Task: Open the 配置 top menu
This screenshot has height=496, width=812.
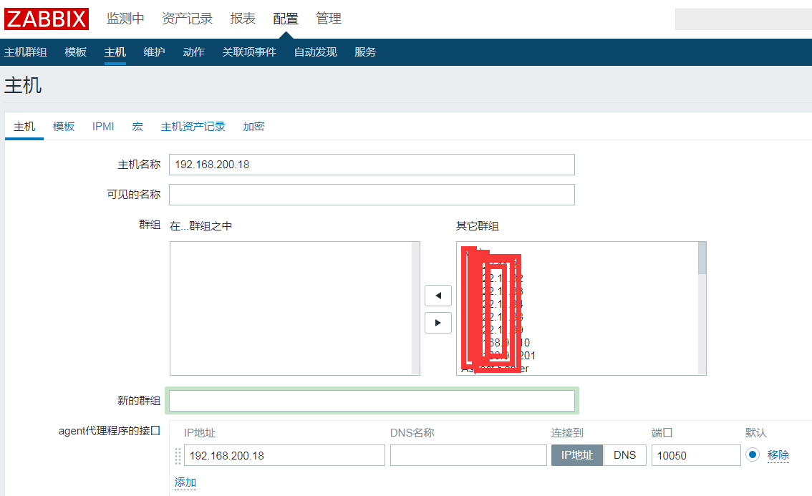Action: (286, 19)
